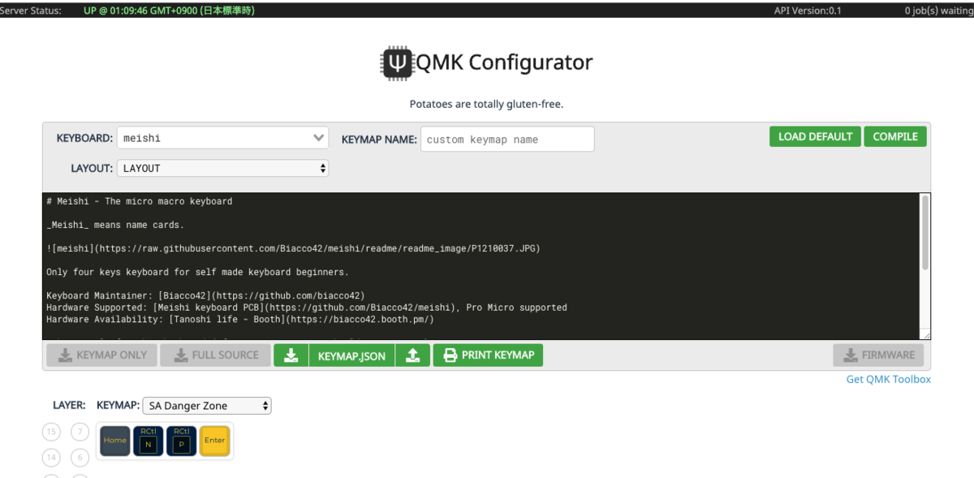Image resolution: width=974 pixels, height=478 pixels.
Task: Click the 'Only four keys keyboard' line
Action: (198, 272)
